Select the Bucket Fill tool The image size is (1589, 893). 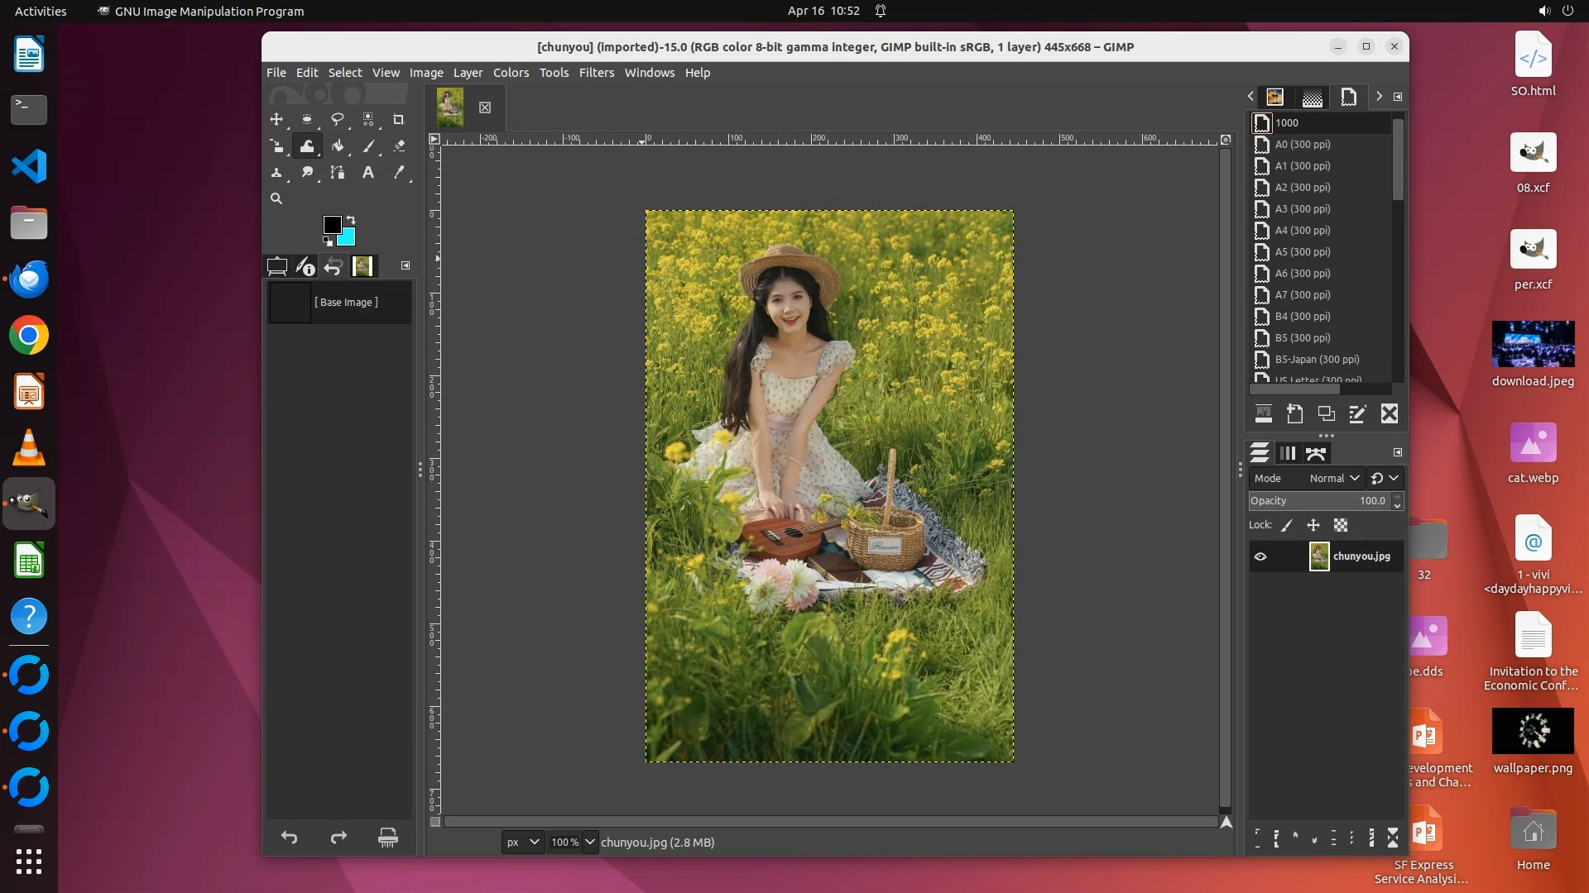338,146
